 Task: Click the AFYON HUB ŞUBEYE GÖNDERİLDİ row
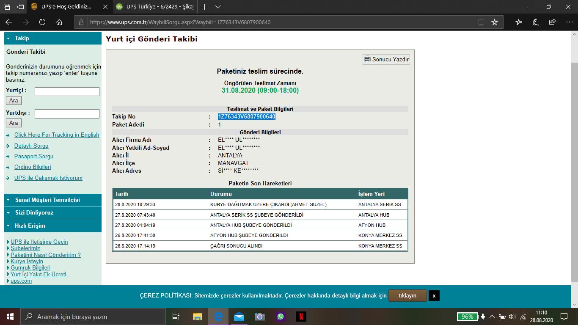point(260,235)
